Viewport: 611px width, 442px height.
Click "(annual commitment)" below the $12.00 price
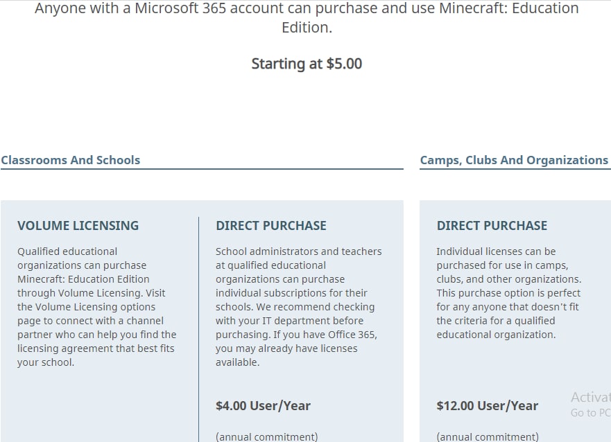(487, 436)
